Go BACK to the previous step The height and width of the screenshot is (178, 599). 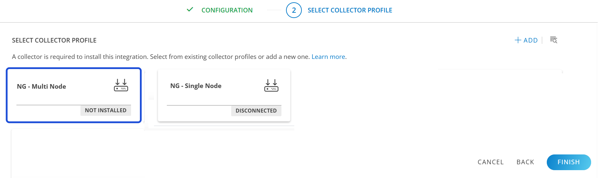525,162
